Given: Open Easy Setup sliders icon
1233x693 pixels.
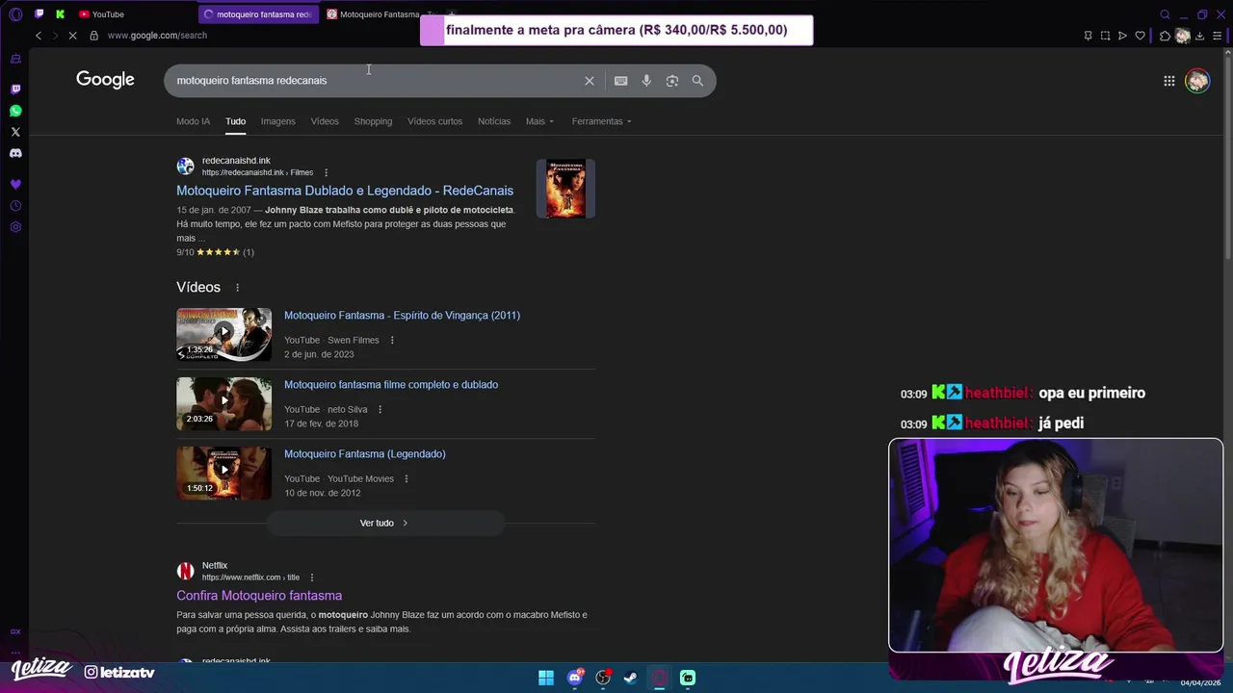Looking at the screenshot, I should point(1217,36).
